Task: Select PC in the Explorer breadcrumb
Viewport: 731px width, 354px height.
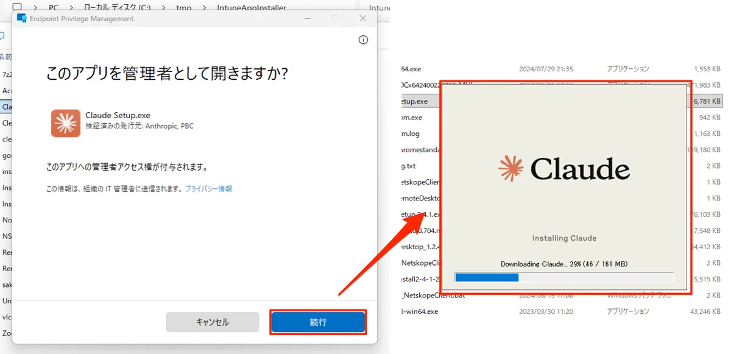Action: pos(53,8)
